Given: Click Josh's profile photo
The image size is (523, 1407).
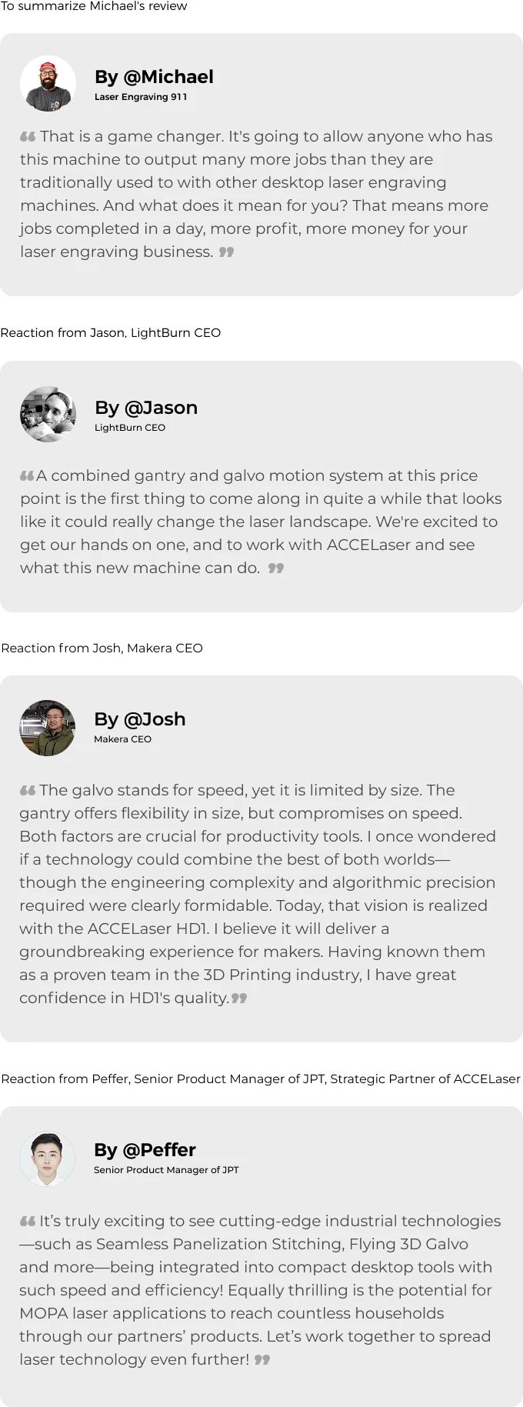Looking at the screenshot, I should tap(48, 728).
